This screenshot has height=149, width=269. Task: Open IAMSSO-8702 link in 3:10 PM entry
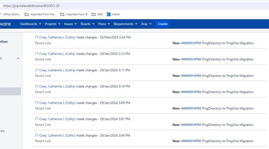(191, 92)
